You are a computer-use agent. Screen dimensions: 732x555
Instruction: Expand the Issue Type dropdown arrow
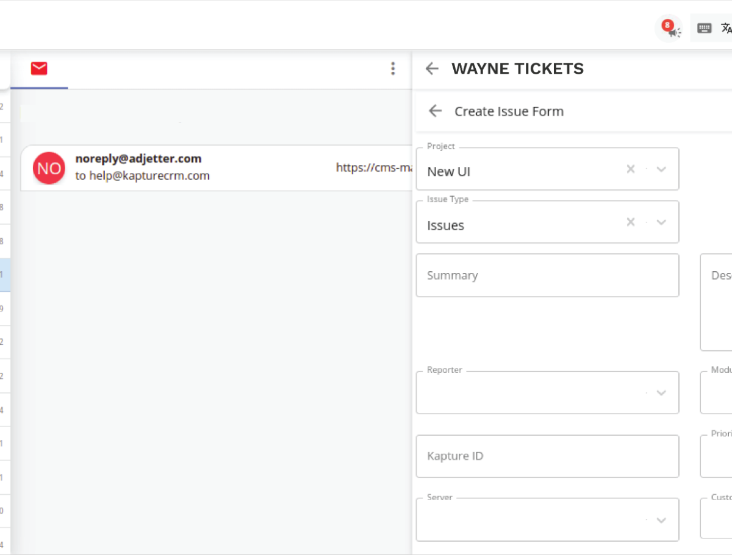click(x=661, y=222)
